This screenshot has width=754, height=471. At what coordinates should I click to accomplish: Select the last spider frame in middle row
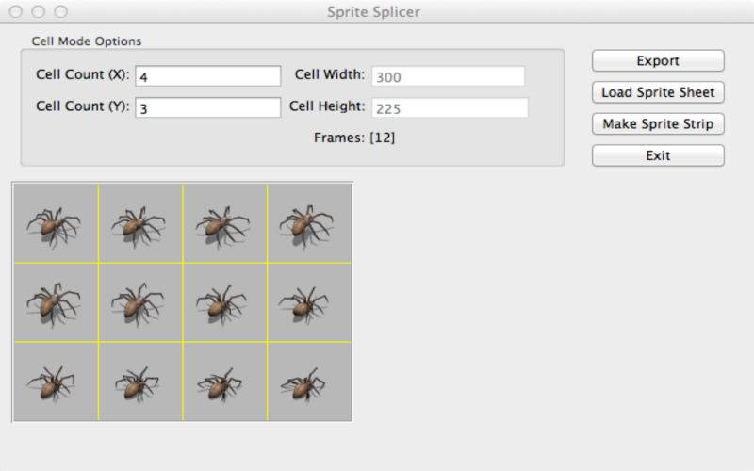[309, 302]
